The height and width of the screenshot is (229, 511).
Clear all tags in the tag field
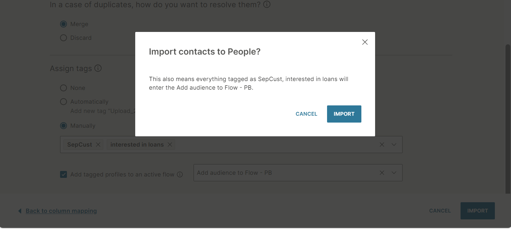pyautogui.click(x=382, y=145)
